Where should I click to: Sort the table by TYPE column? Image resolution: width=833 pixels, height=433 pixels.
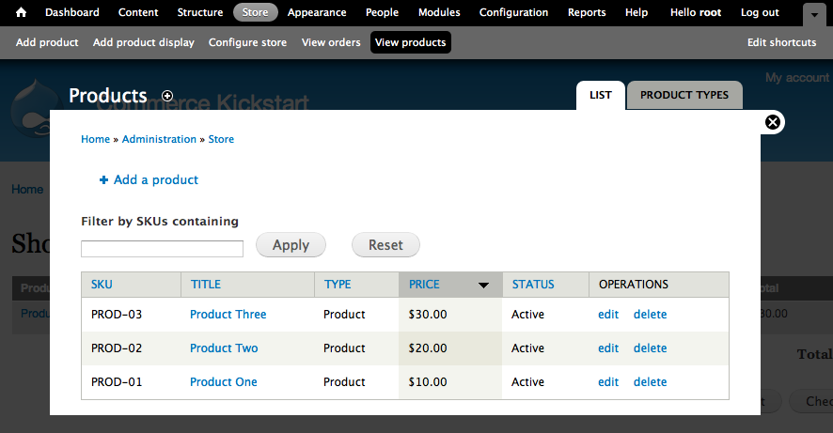coord(338,285)
